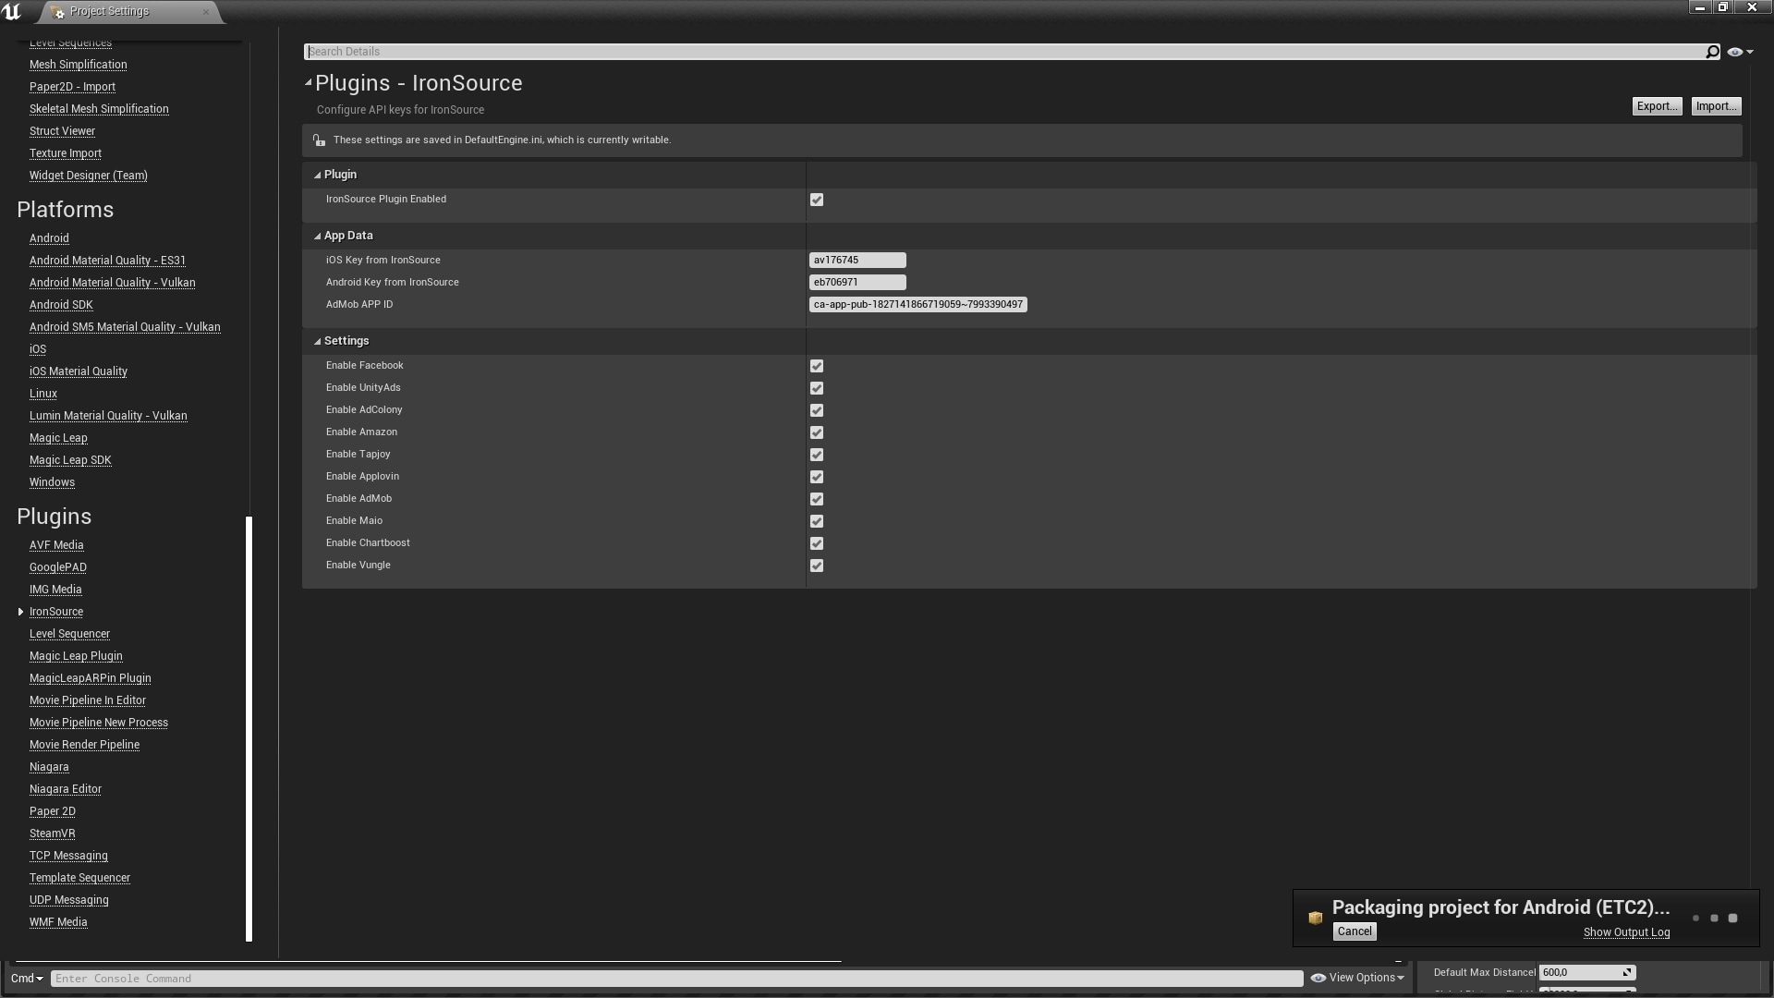Viewport: 1774px width, 998px height.
Task: Select Android SDK in the Platforms list
Action: 61,304
